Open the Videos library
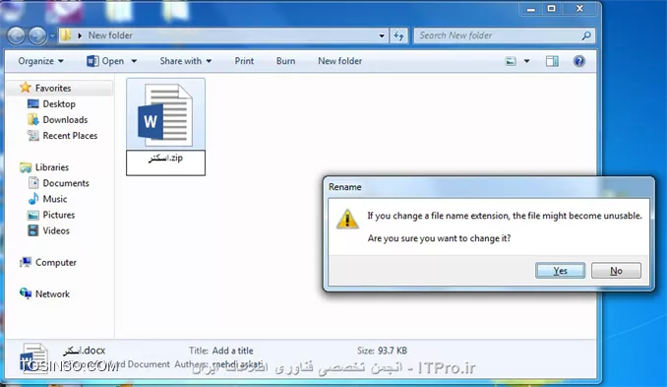This screenshot has height=387, width=667. 56,230
